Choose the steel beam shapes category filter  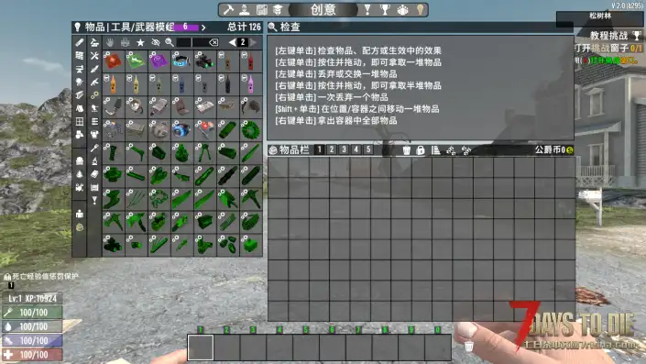80,95
